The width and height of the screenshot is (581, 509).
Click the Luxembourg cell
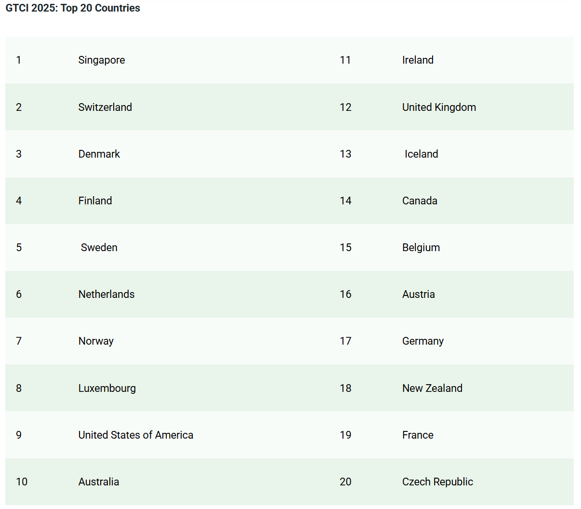pyautogui.click(x=107, y=388)
